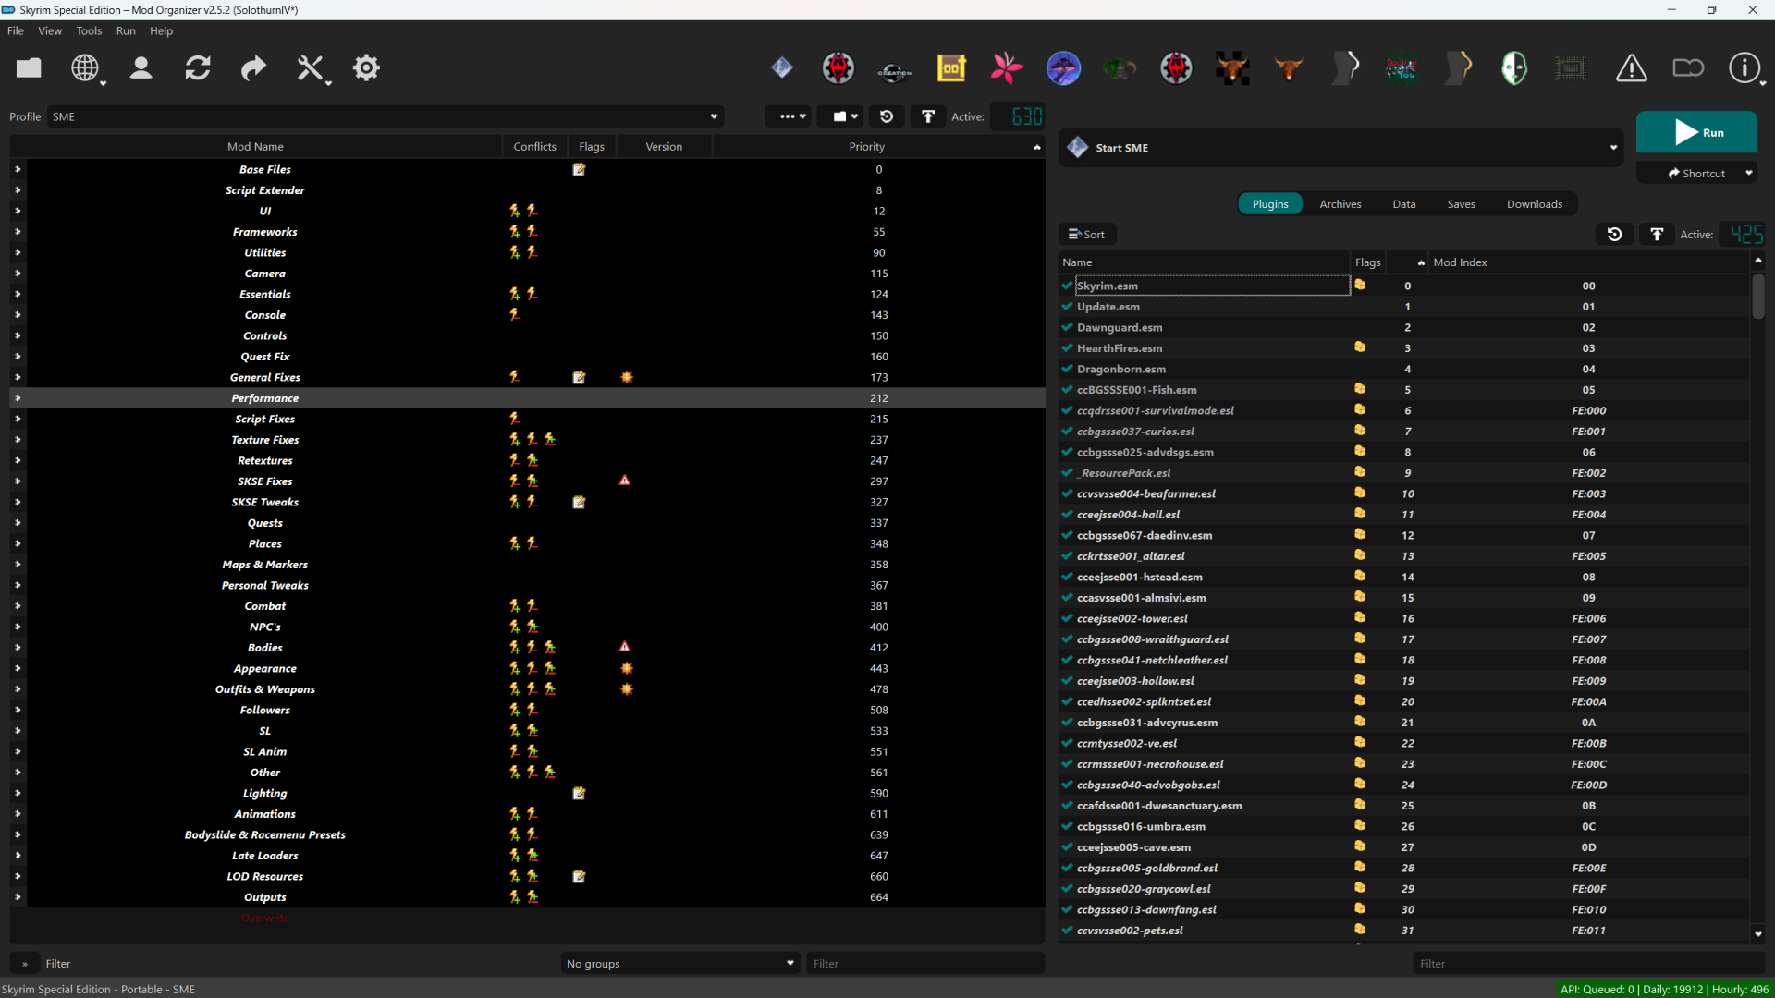This screenshot has width=1775, height=998.
Task: Click the green mask face shortcut icon
Action: pyautogui.click(x=1514, y=68)
